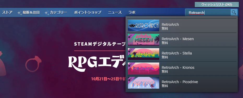This screenshot has height=98, width=243.
Task: Click the magnifying glass search button
Action: [x=234, y=13]
